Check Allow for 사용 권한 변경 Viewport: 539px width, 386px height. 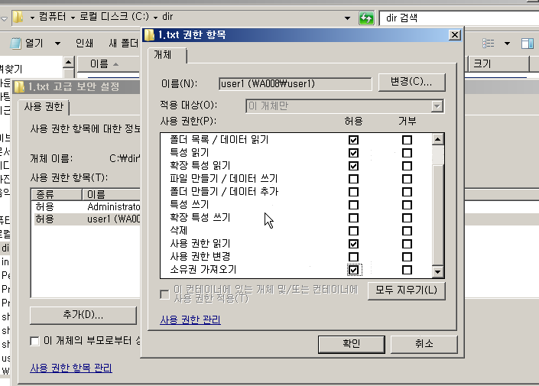[353, 257]
